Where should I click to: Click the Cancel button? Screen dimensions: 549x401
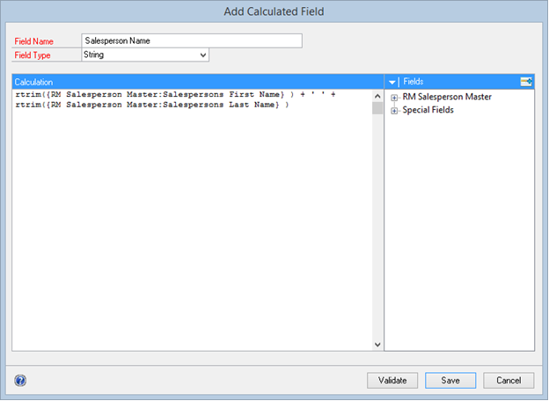click(509, 381)
